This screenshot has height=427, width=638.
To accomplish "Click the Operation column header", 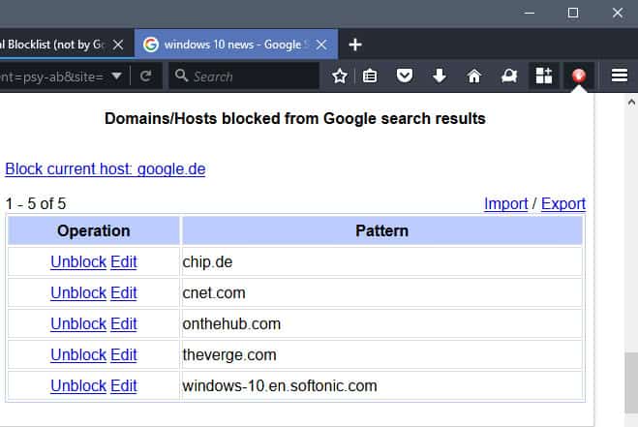I will click(x=94, y=230).
